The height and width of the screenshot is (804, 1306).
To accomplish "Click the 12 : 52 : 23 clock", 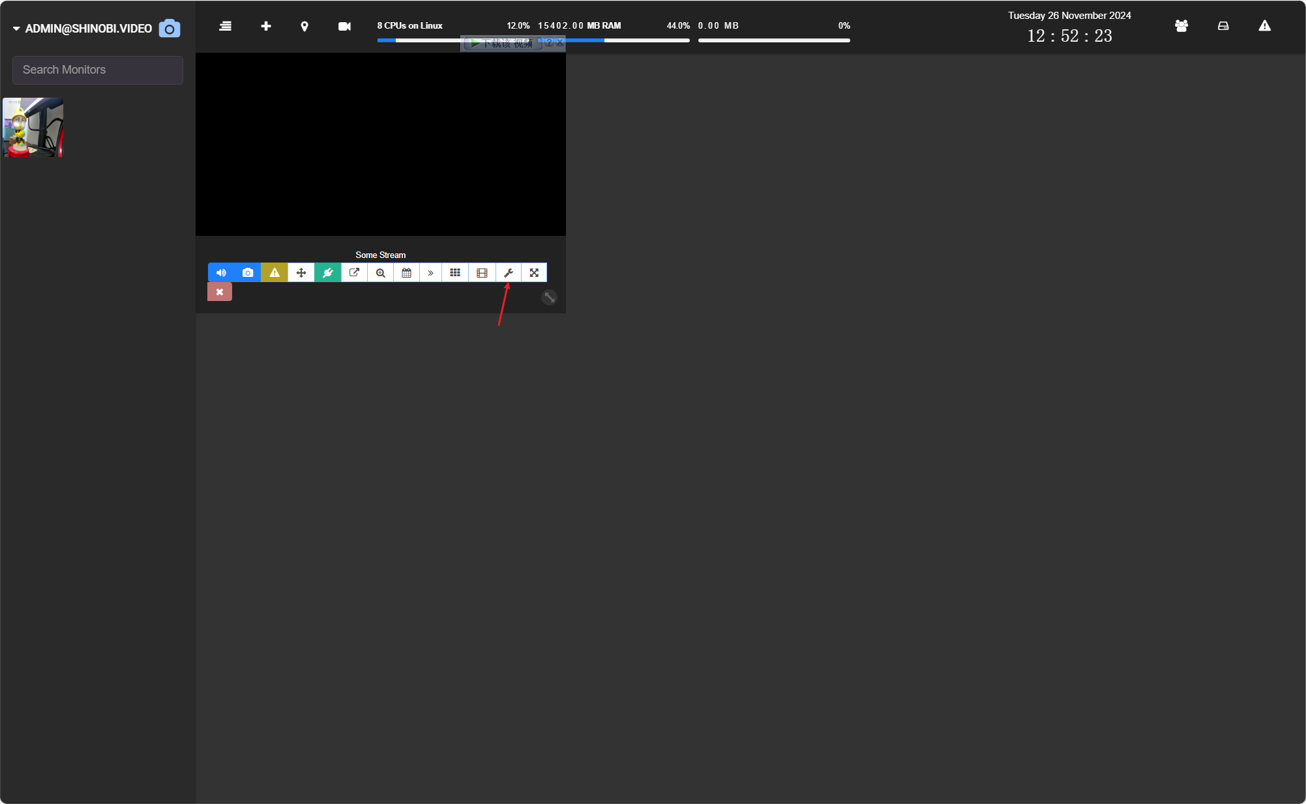I will [x=1070, y=36].
